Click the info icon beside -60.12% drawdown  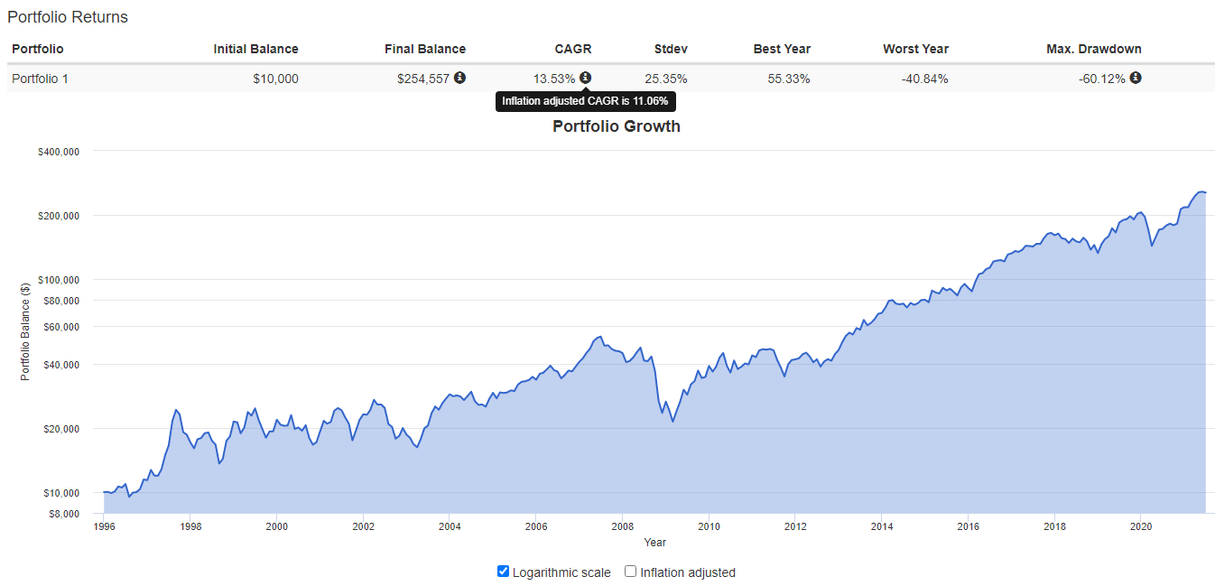(x=1136, y=78)
